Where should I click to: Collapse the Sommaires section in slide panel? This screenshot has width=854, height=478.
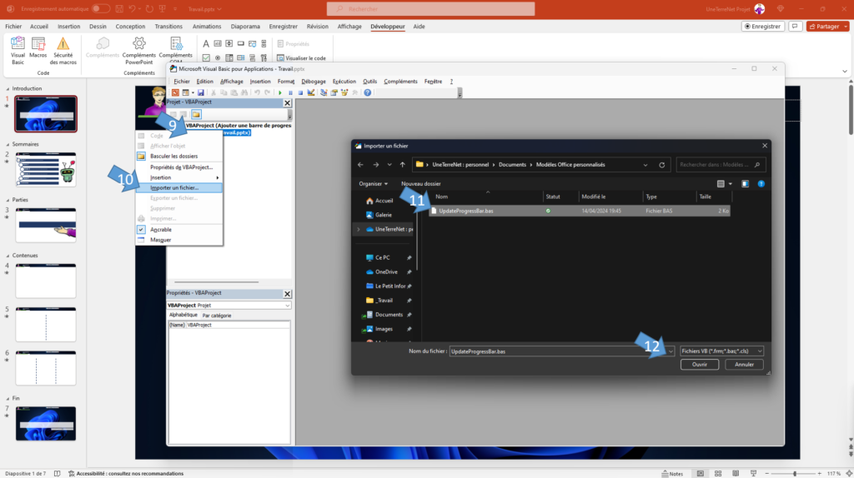(8, 145)
